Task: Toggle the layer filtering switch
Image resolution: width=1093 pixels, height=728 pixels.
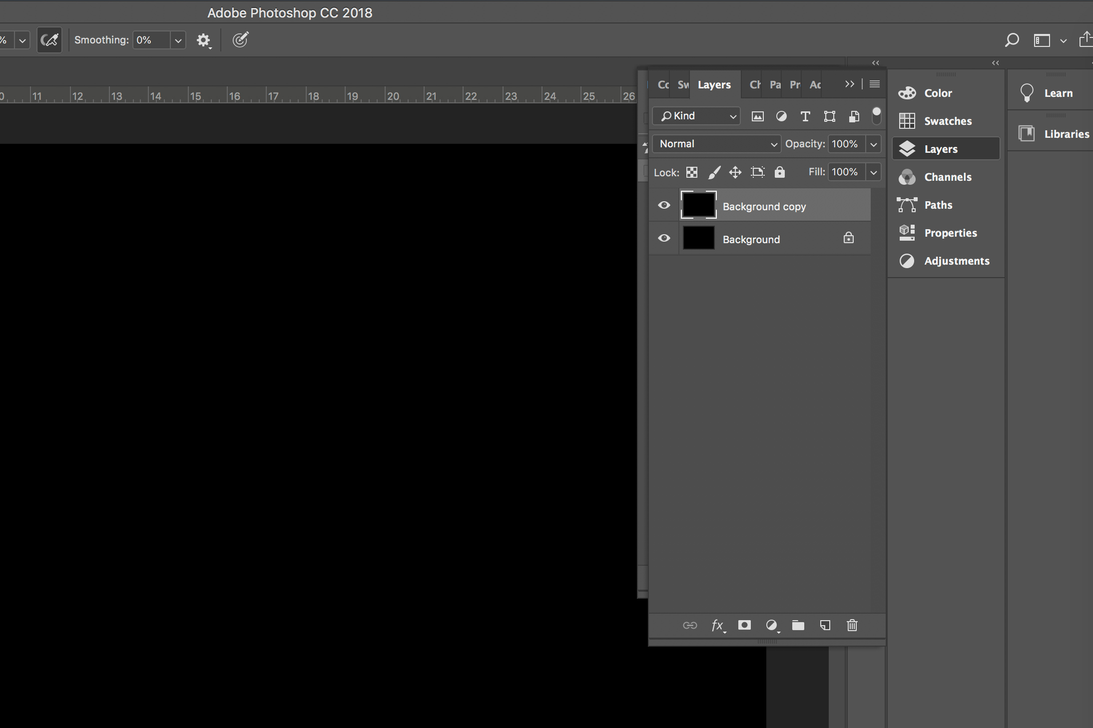Action: (876, 116)
